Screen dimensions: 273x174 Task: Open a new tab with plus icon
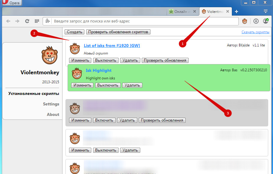pyautogui.click(x=236, y=12)
